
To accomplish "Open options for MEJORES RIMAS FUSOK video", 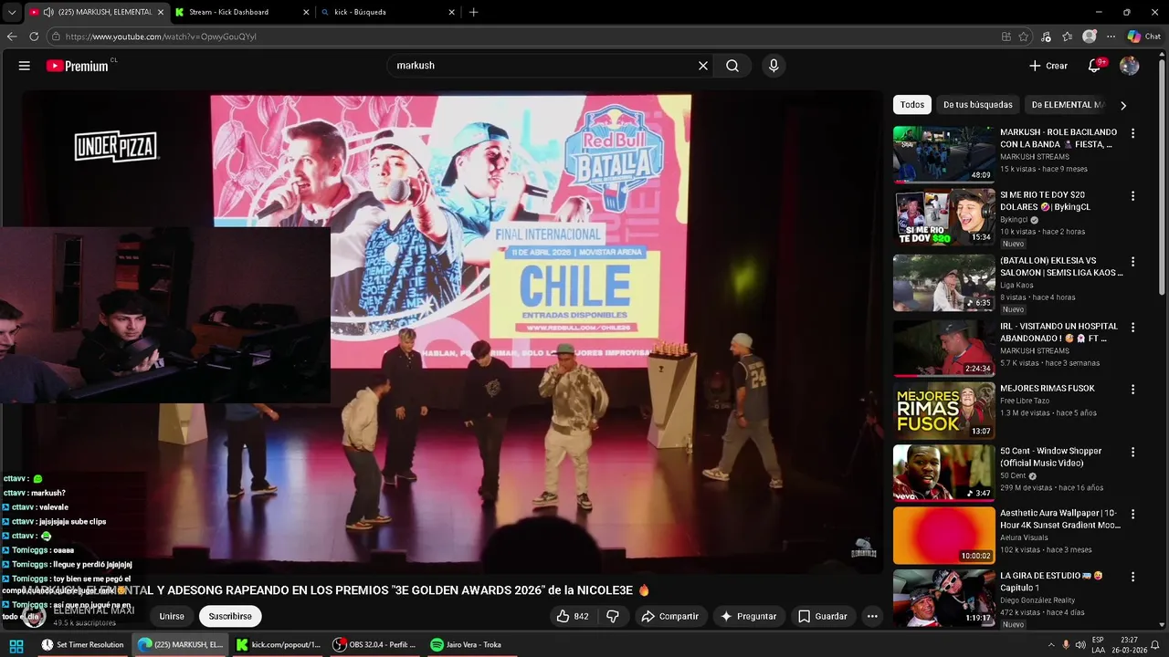I will click(1132, 389).
